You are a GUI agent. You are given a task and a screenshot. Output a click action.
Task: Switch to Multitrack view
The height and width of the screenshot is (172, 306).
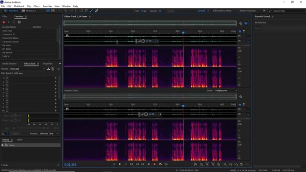(x=29, y=11)
